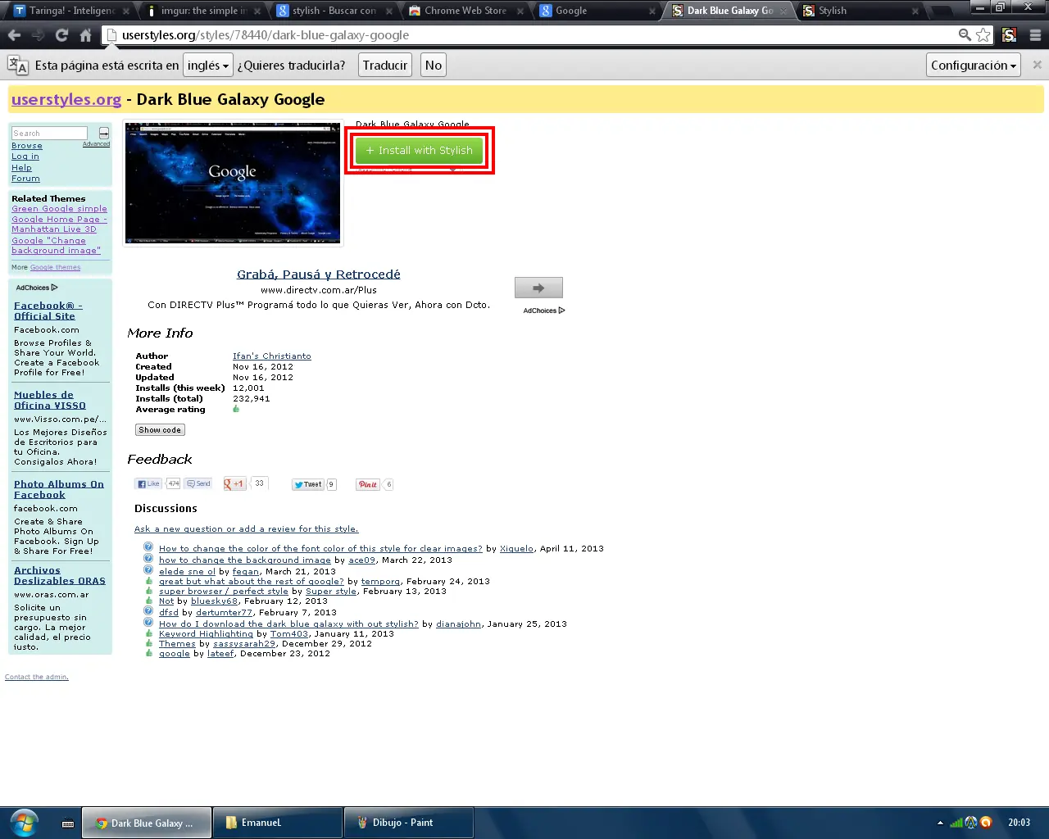Click the No translate button

434,65
